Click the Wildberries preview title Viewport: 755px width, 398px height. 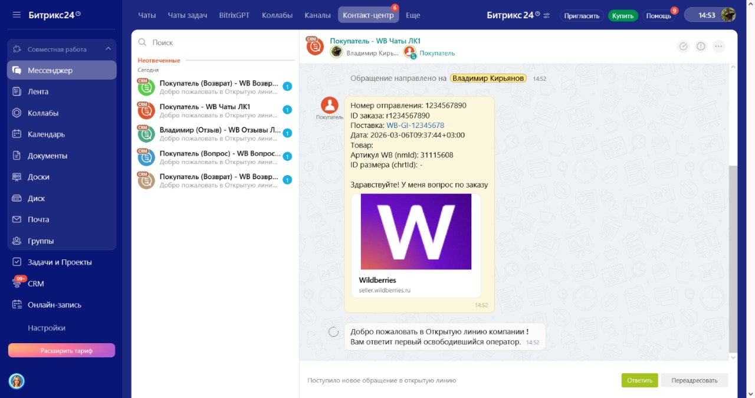pos(377,280)
